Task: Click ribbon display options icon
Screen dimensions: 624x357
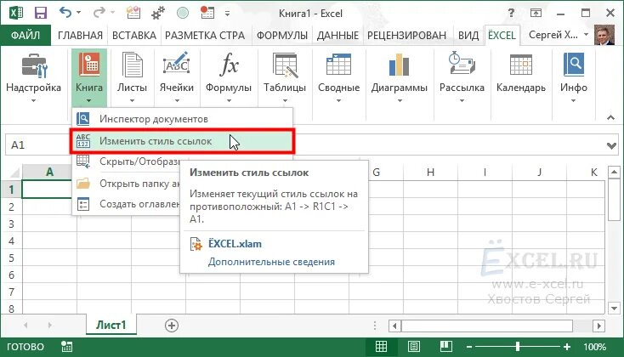Action: (536, 13)
